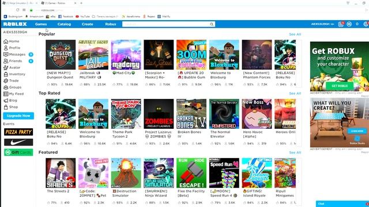Open Speed Run 4 thumbnail
The width and height of the screenshot is (369, 207).
(x=224, y=173)
